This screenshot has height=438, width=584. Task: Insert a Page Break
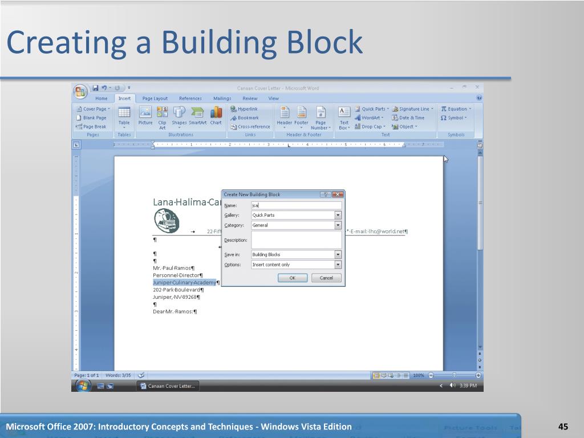tap(92, 127)
